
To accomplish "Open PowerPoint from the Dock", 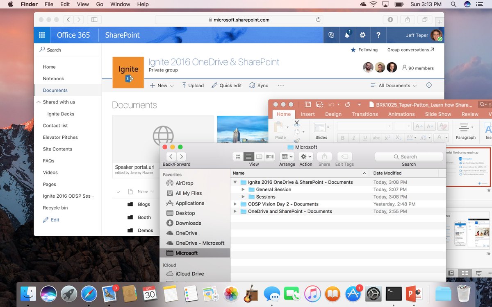I will 414,293.
